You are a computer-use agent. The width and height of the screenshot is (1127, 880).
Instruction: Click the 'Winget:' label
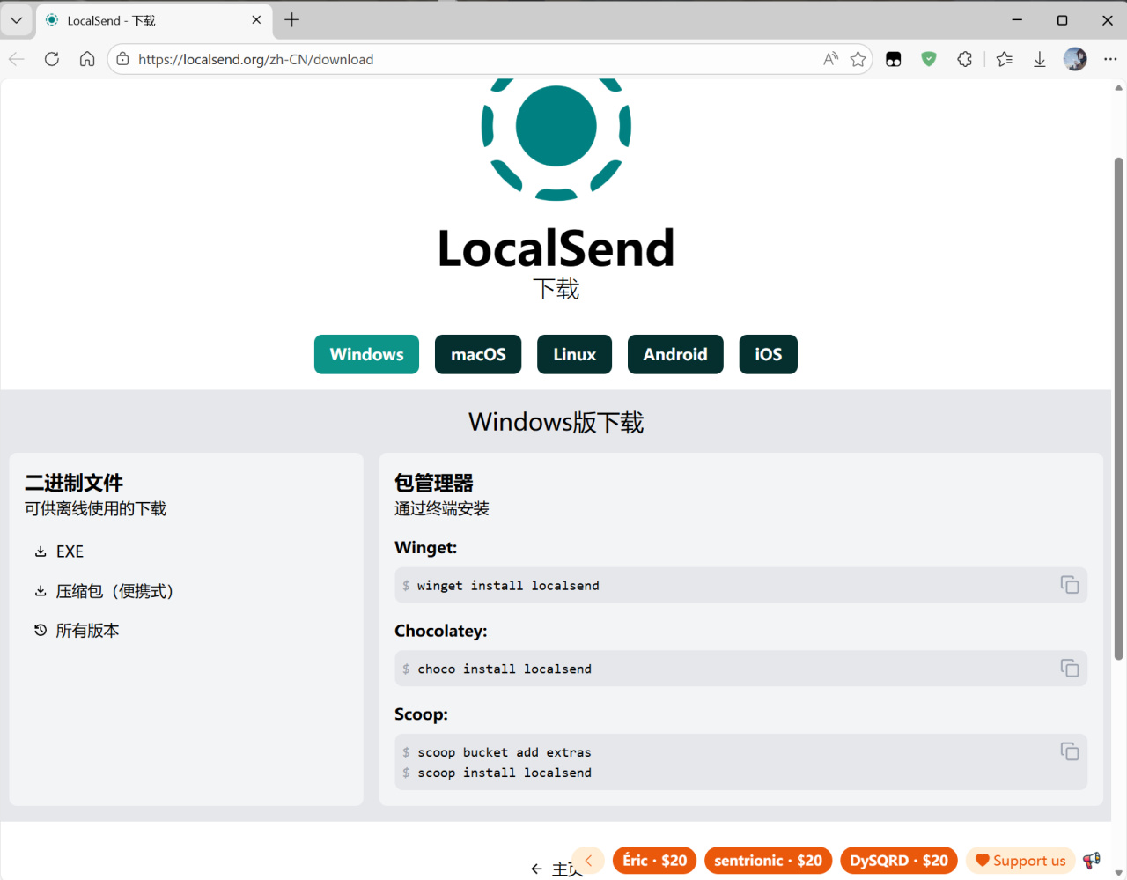point(426,547)
